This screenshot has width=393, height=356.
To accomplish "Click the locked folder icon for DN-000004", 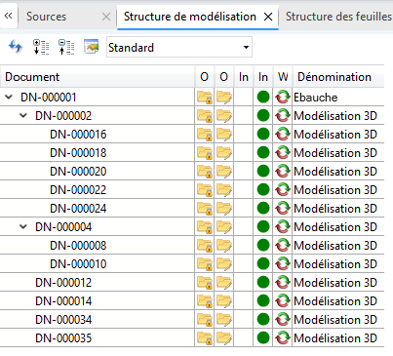I will click(x=205, y=227).
